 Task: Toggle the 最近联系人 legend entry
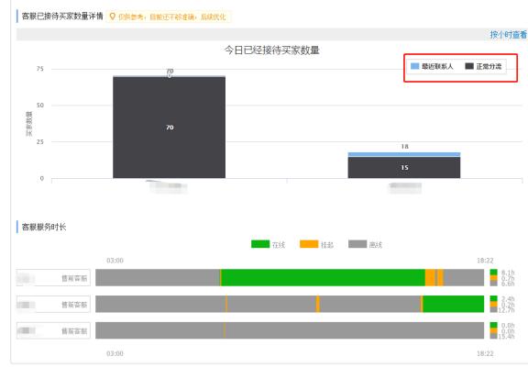tap(432, 66)
